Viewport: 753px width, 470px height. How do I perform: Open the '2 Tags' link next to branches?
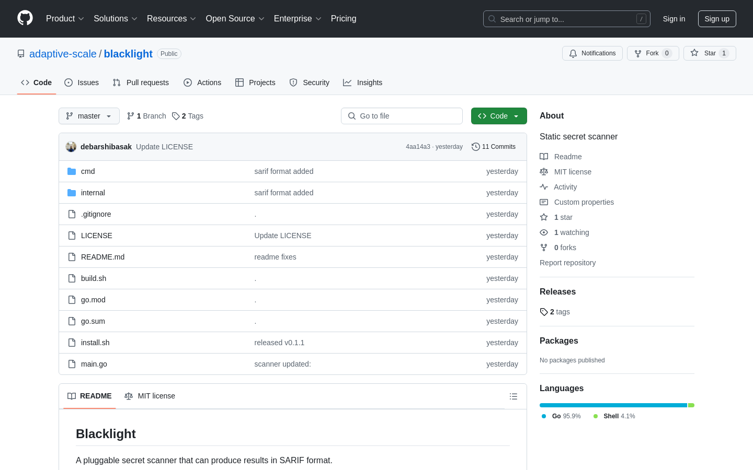click(188, 116)
